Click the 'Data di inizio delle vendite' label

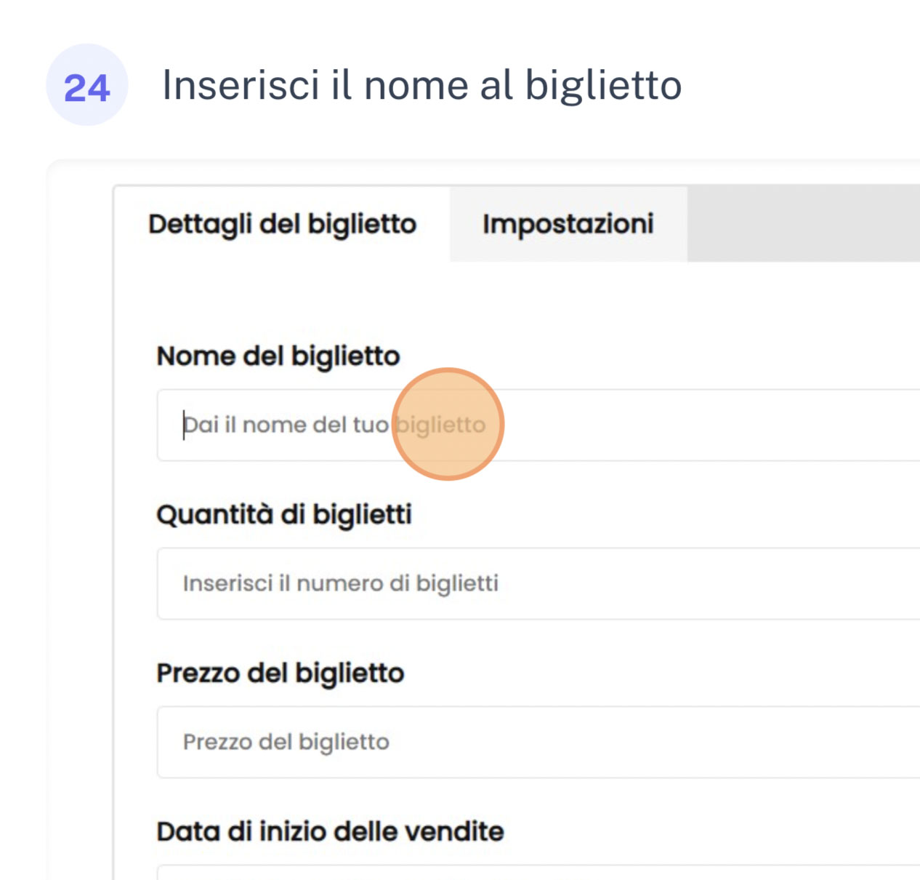coord(330,832)
